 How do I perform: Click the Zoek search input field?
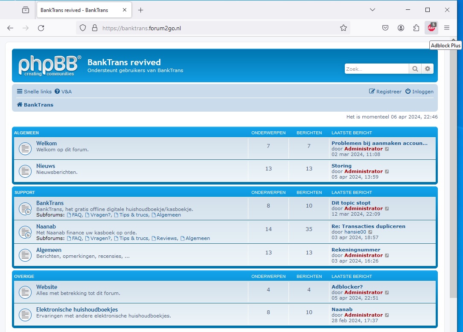376,69
